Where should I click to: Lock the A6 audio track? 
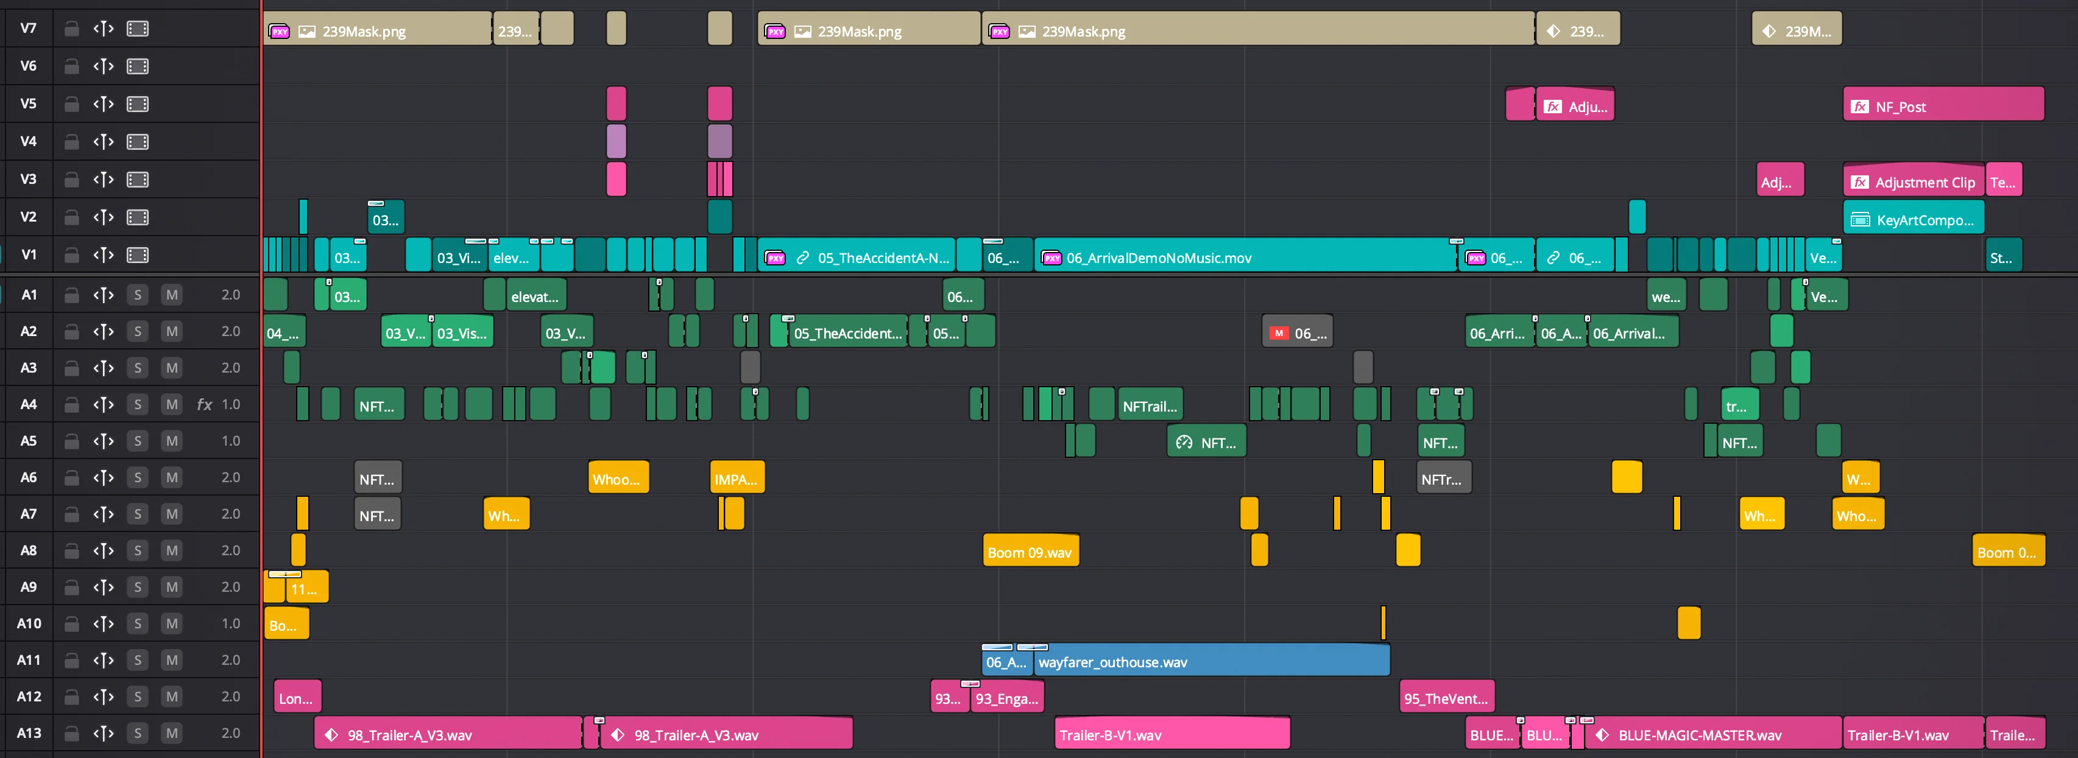tap(72, 477)
